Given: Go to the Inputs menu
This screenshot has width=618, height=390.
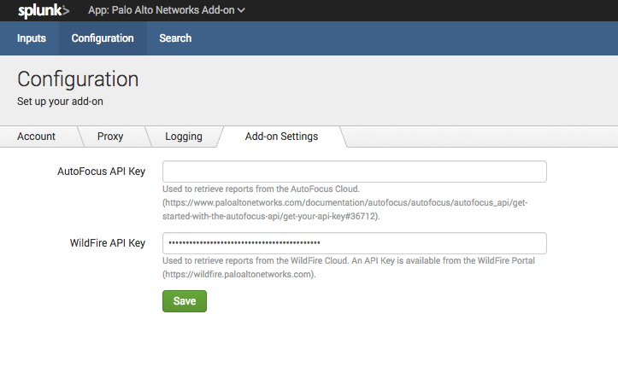Looking at the screenshot, I should pos(32,38).
